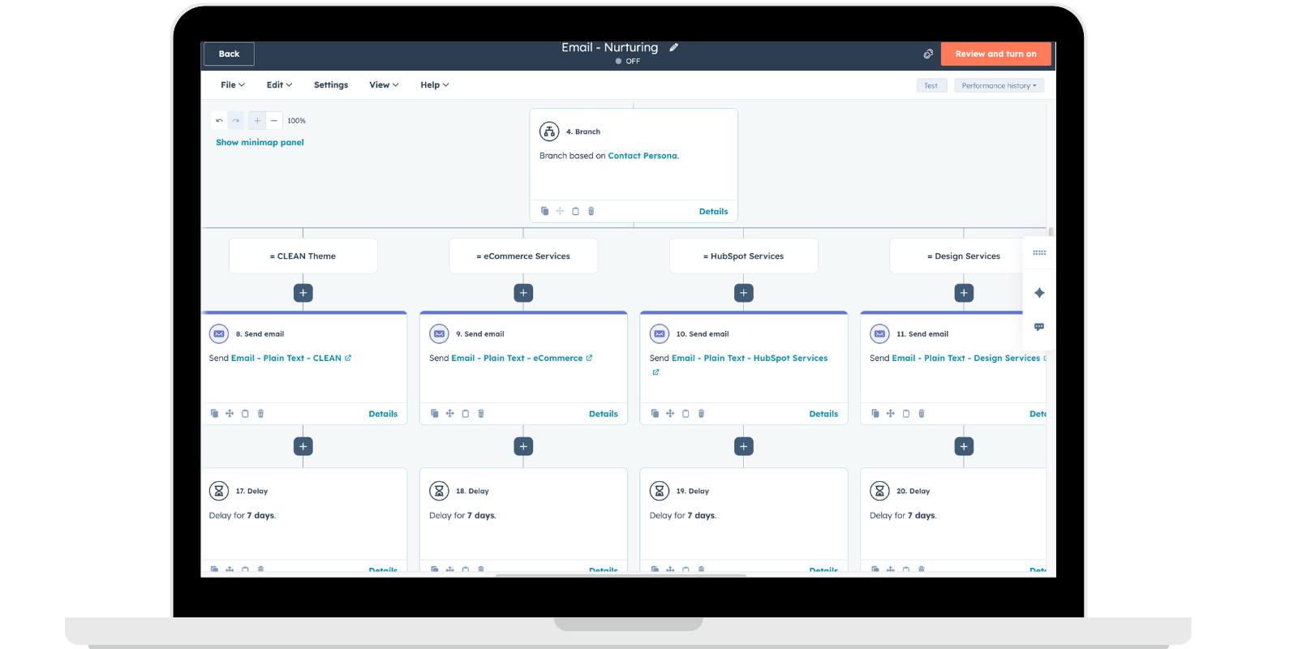Click the envelope icon of 8. Send email
Screen dimensions: 1298x649
click(x=219, y=333)
